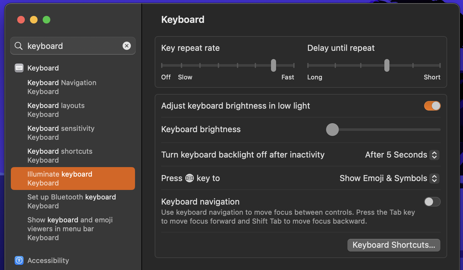Clear the search field with X icon
Viewport: 463px width, 270px height.
[x=127, y=46]
